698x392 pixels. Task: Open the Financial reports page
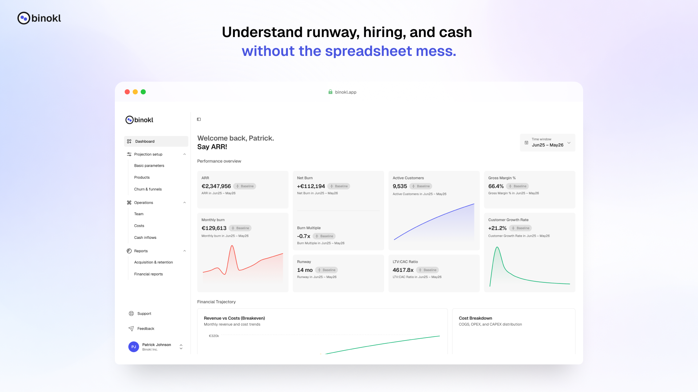tap(148, 274)
